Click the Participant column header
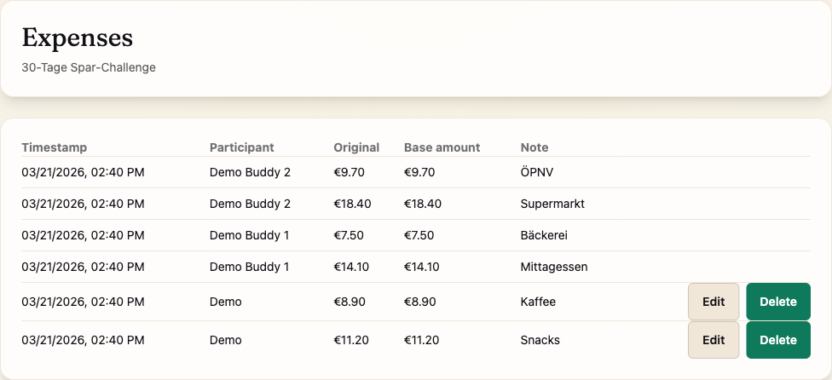Screen dimensions: 832x380 click(242, 147)
